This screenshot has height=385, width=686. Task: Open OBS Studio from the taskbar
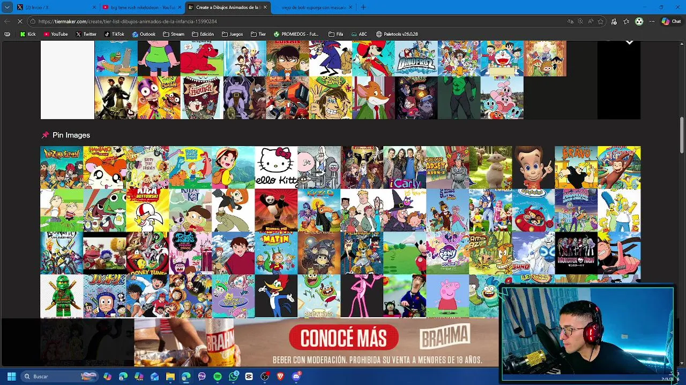pyautogui.click(x=265, y=376)
